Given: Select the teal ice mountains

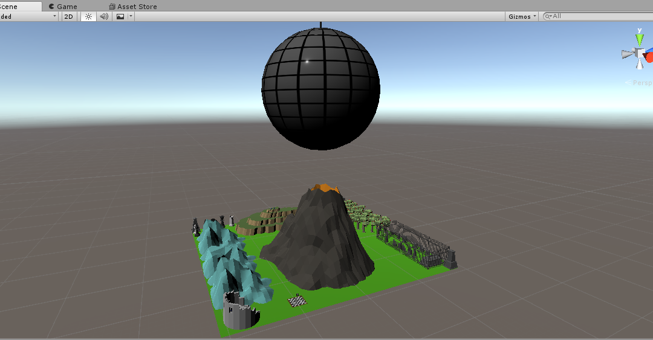Looking at the screenshot, I should pyautogui.click(x=232, y=264).
